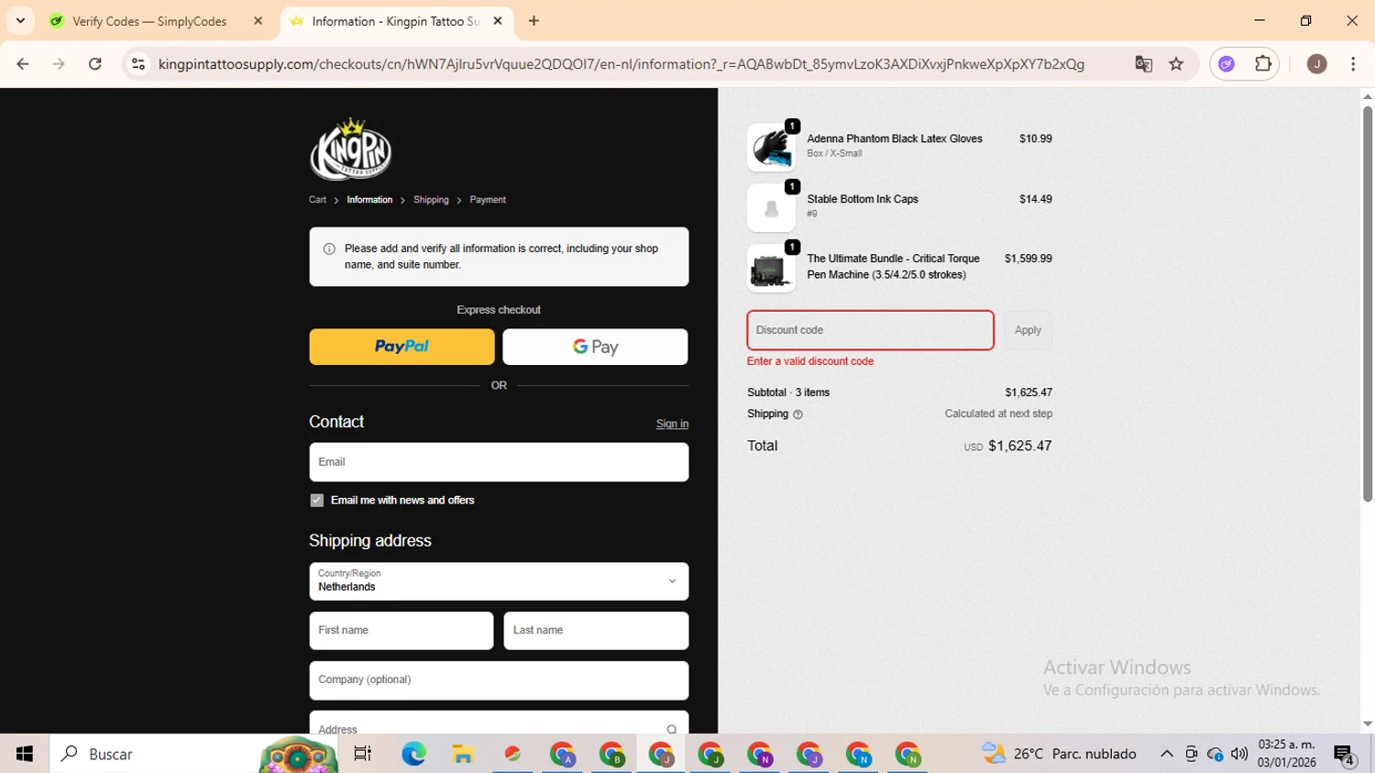Select the Information Kingpin Tattoo tab
1375x773 pixels.
click(396, 21)
